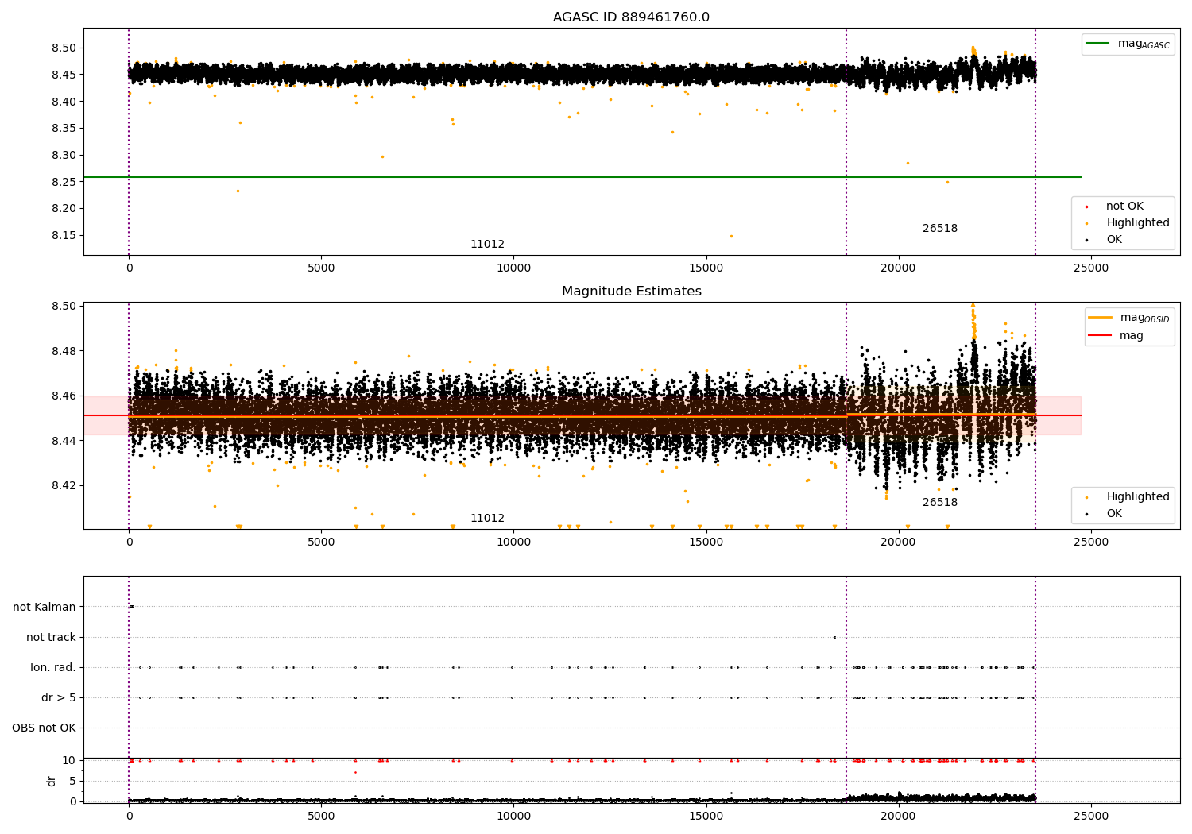Select the red mag legend line
The image size is (1192, 834).
(1101, 336)
